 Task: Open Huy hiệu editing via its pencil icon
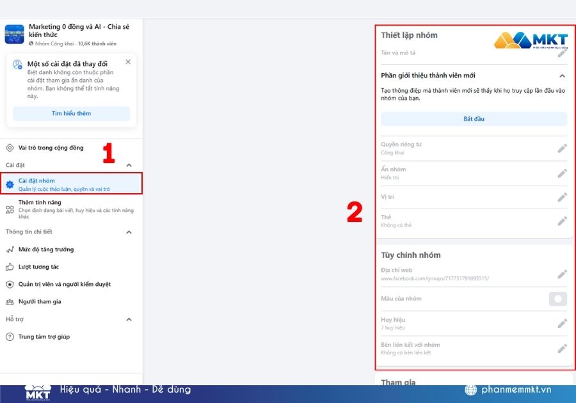click(x=562, y=323)
